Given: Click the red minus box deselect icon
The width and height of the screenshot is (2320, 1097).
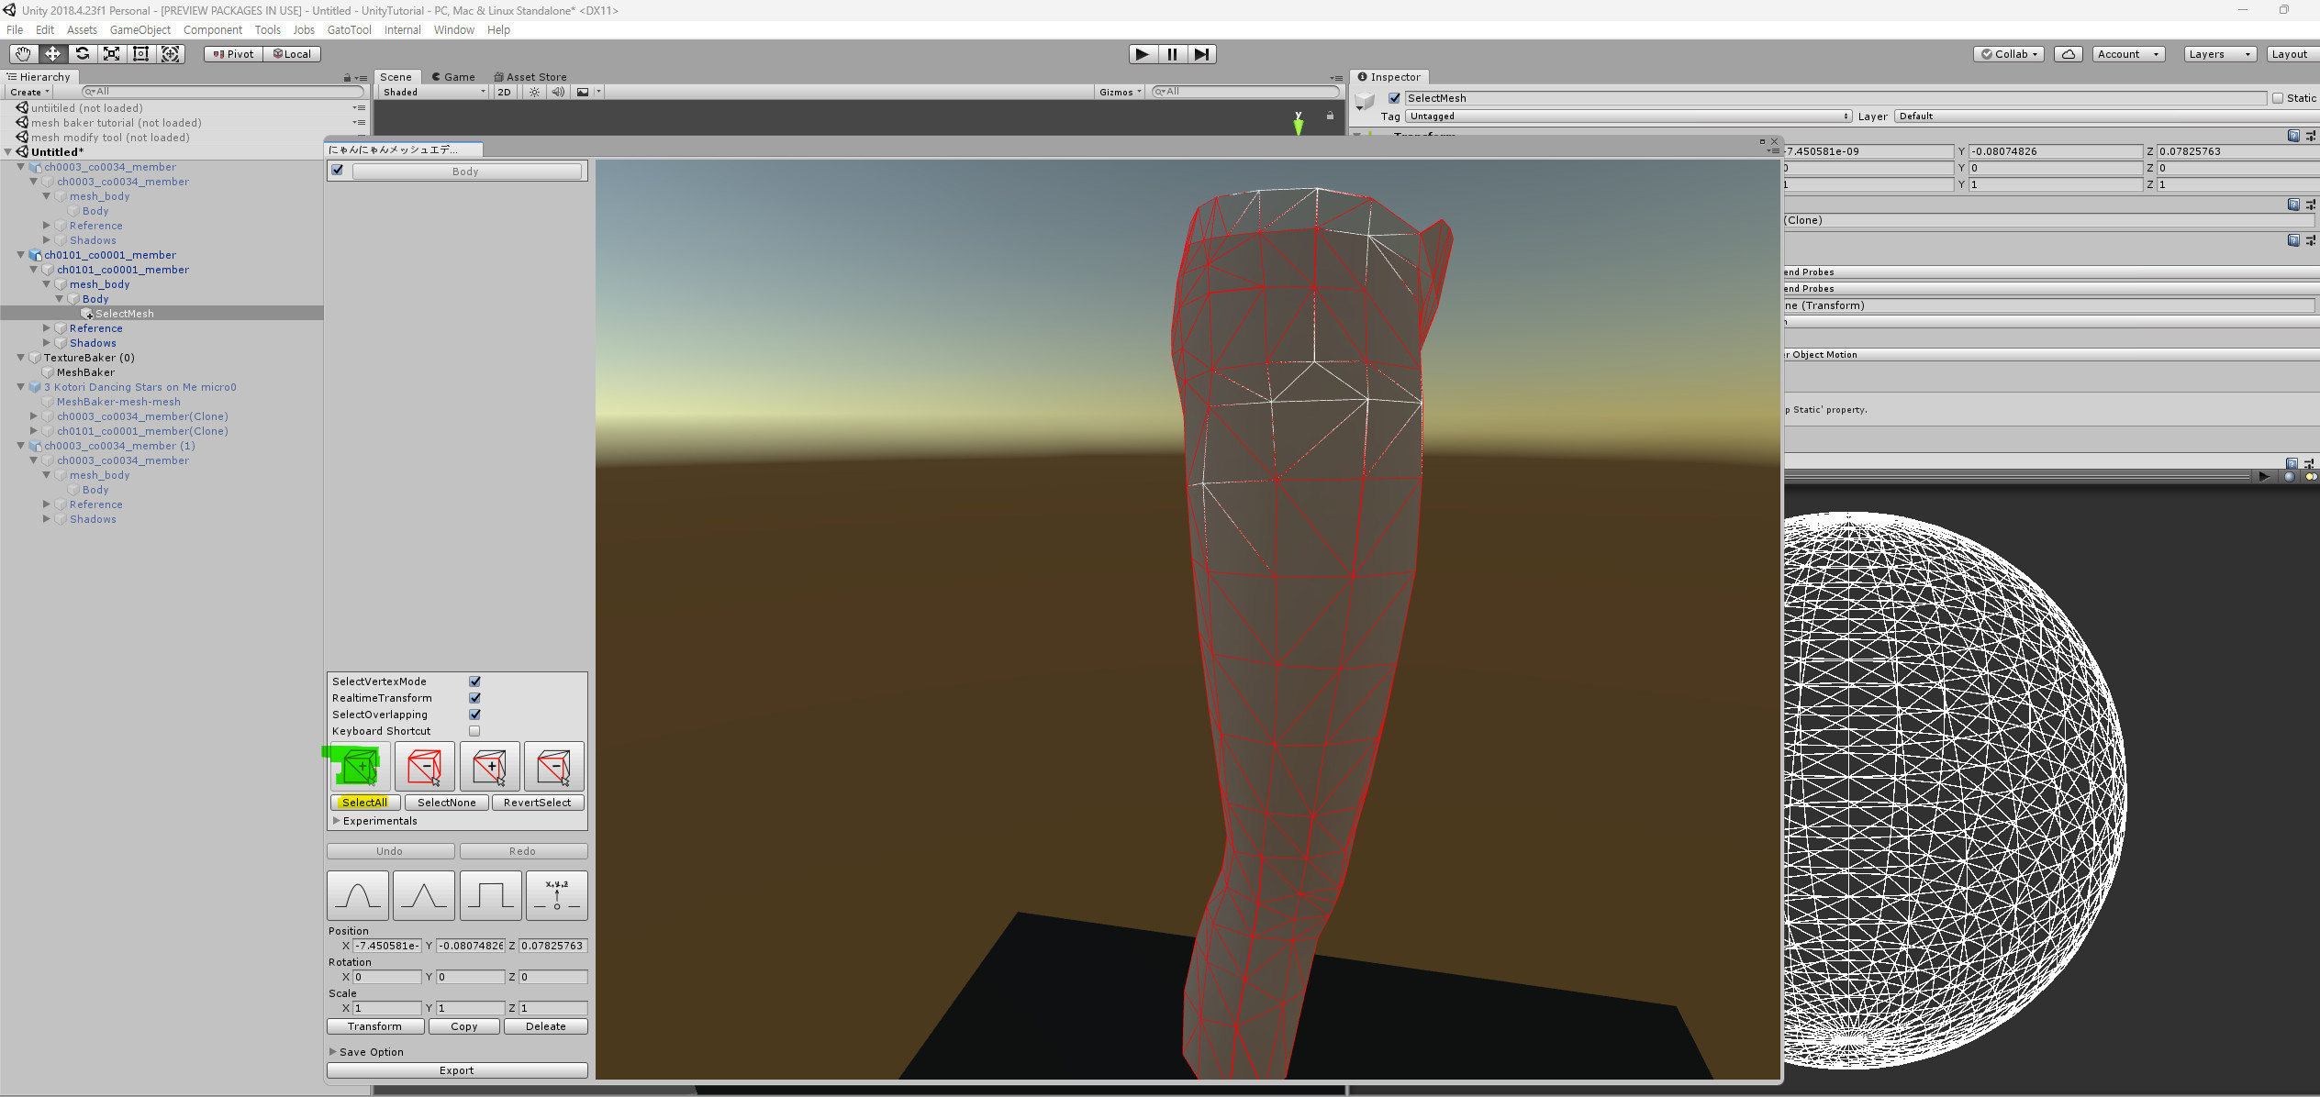Looking at the screenshot, I should pyautogui.click(x=425, y=767).
